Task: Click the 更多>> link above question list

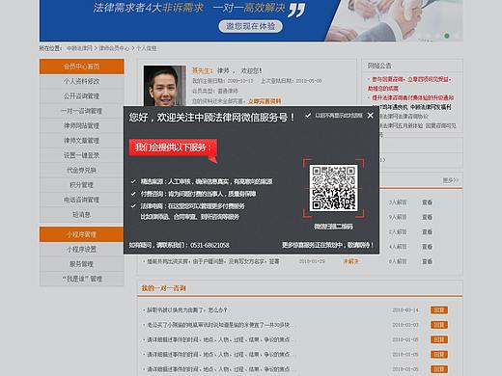Action: coord(451,180)
